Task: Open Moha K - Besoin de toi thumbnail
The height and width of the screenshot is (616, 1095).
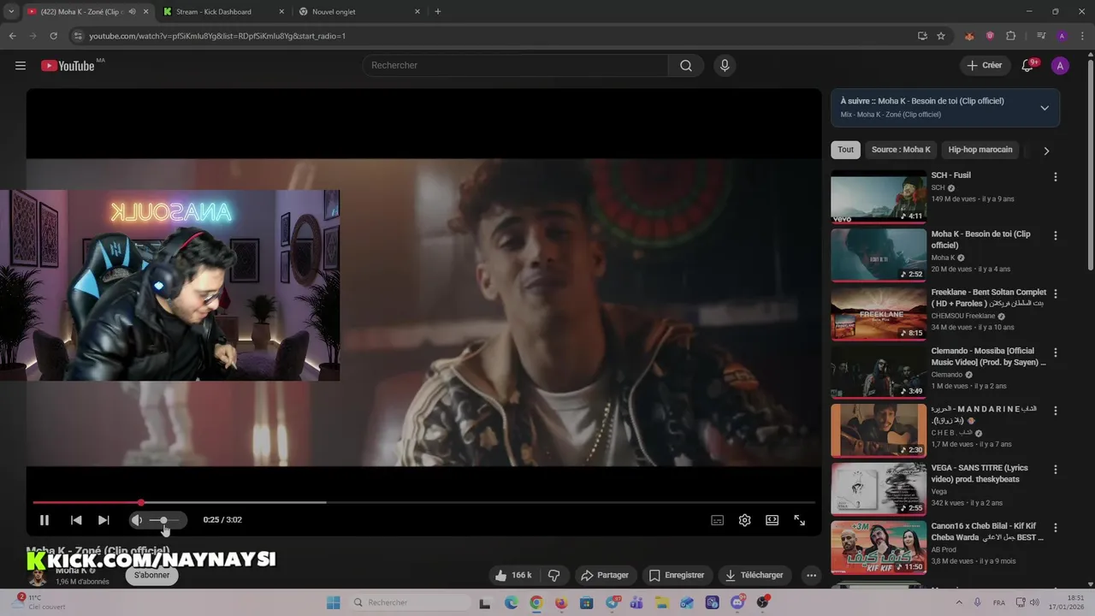Action: 879,254
